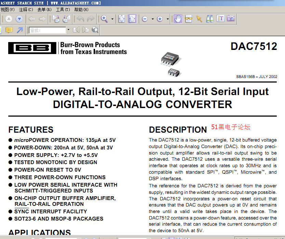Click the DAC7512 part number heading
285x239 pixels.
[x=254, y=47]
